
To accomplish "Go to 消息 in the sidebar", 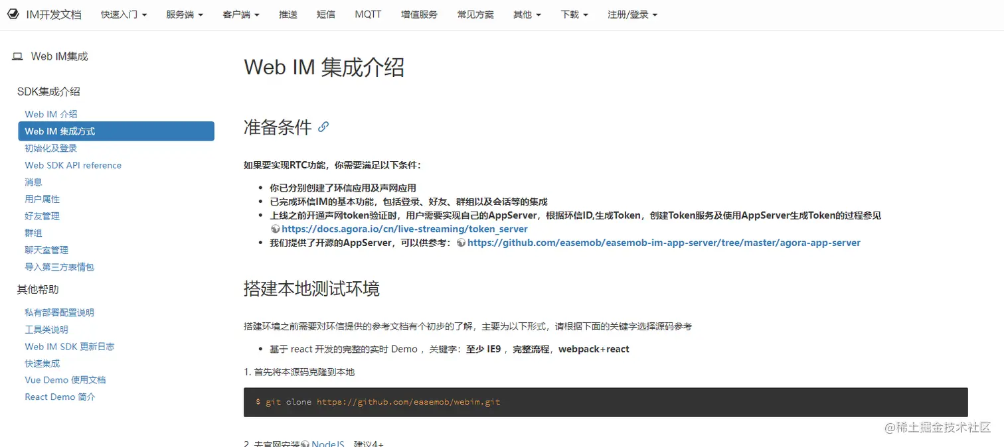I will click(x=33, y=182).
